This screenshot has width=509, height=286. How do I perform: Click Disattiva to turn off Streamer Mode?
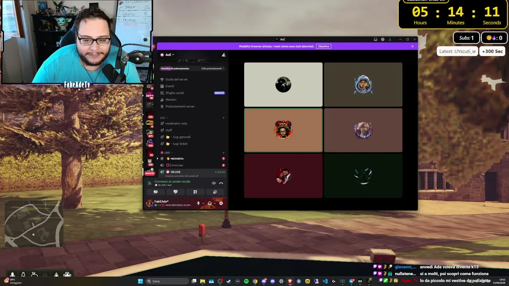point(324,46)
